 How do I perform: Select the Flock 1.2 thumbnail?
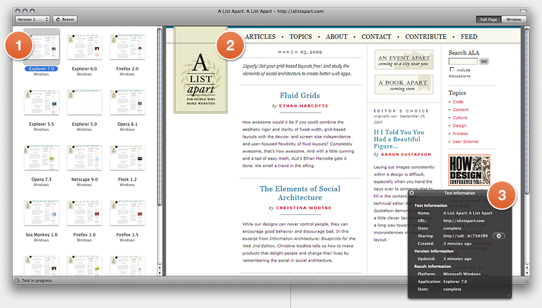(x=127, y=158)
